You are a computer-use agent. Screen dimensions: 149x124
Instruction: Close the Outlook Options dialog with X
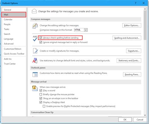144,3
